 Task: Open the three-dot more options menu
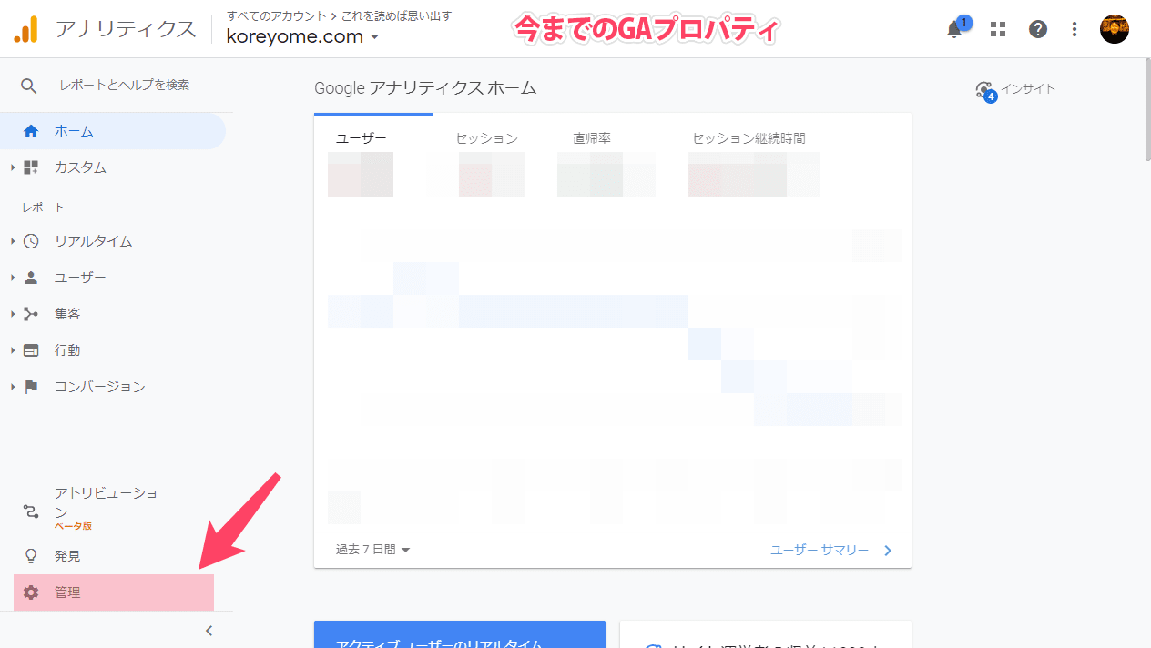[1075, 29]
